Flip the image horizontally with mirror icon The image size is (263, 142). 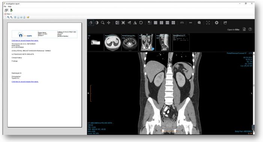(135, 22)
